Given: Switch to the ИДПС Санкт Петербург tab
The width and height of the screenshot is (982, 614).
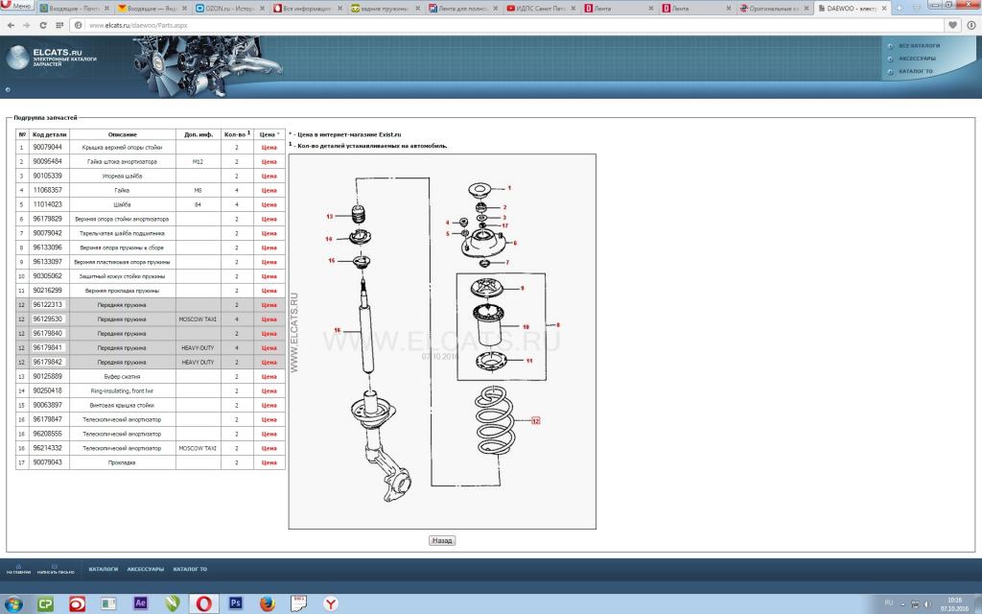Looking at the screenshot, I should tap(540, 8).
